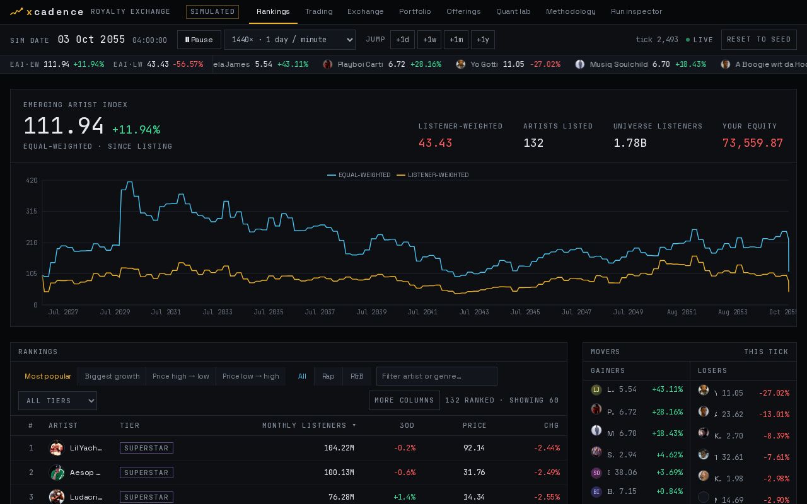Click the avatar beside 2.94 in Gainers
Image resolution: width=807 pixels, height=504 pixels.
pos(596,452)
